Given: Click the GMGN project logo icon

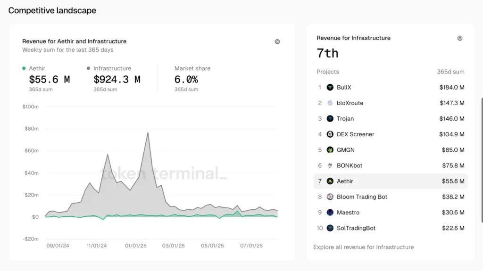Looking at the screenshot, I should pos(330,150).
